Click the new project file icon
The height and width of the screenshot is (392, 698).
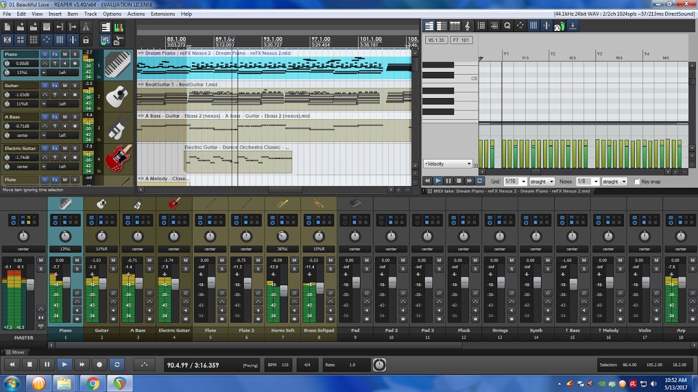click(8, 27)
